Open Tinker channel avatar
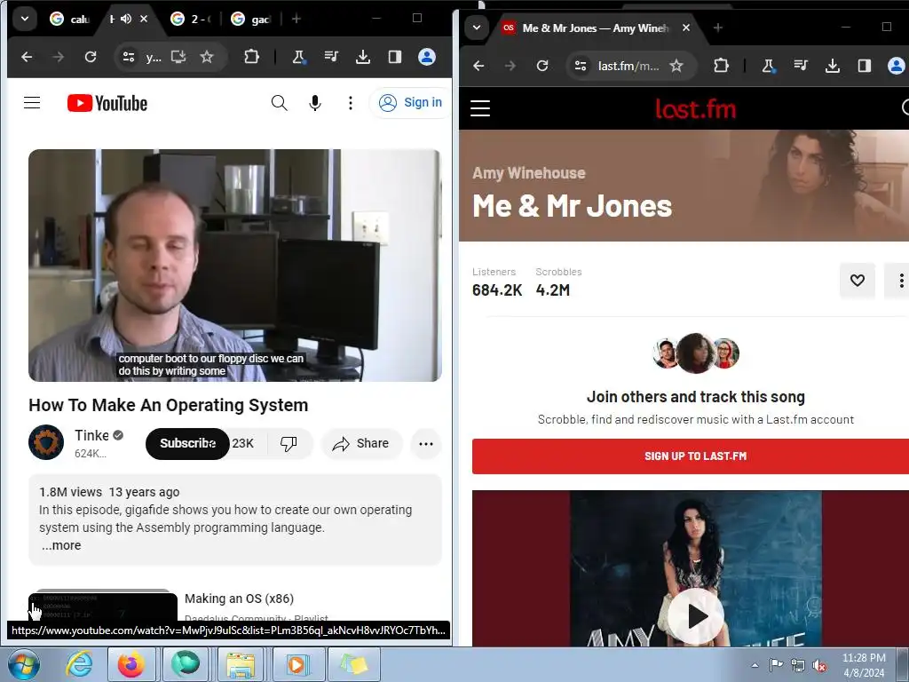 point(46,442)
